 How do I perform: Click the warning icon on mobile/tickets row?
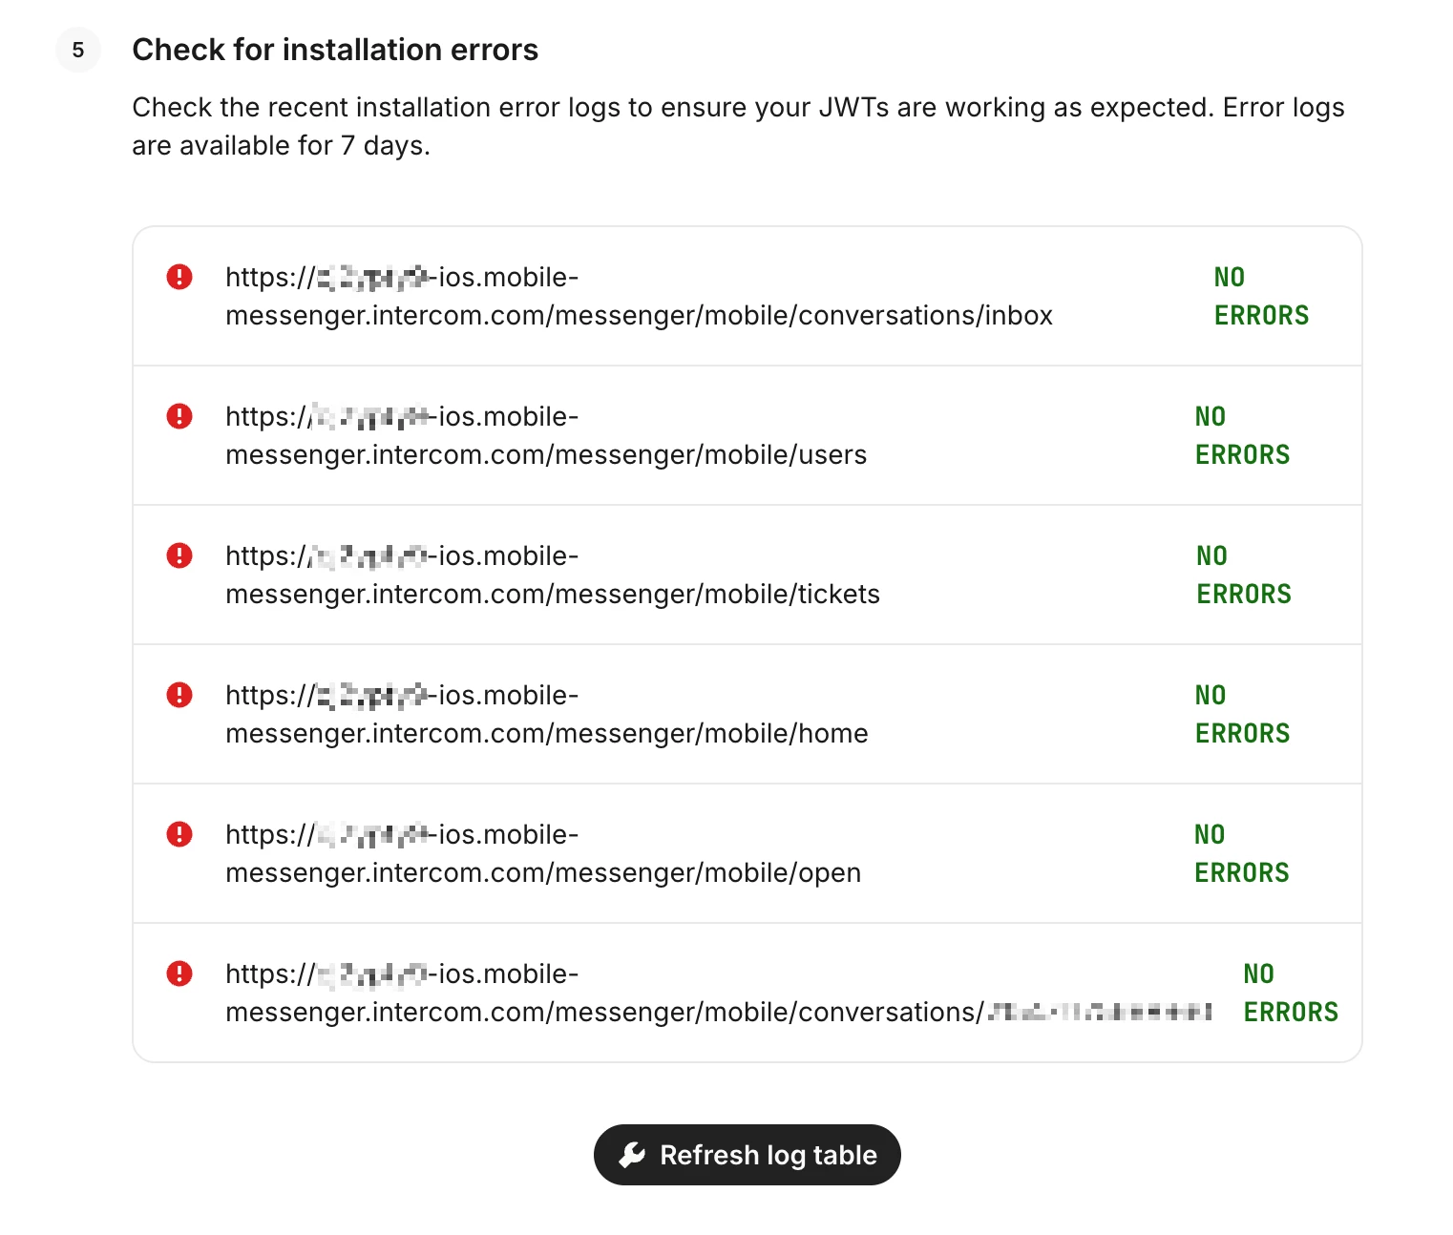click(179, 555)
